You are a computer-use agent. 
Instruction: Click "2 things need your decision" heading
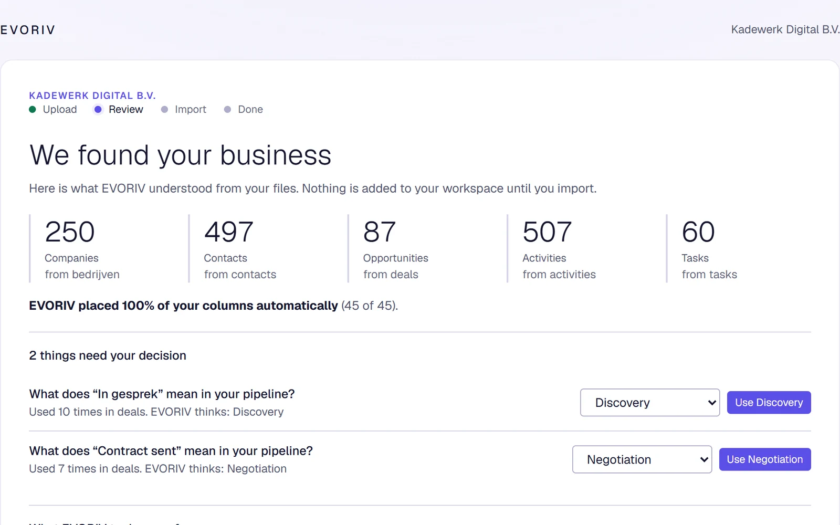point(108,355)
